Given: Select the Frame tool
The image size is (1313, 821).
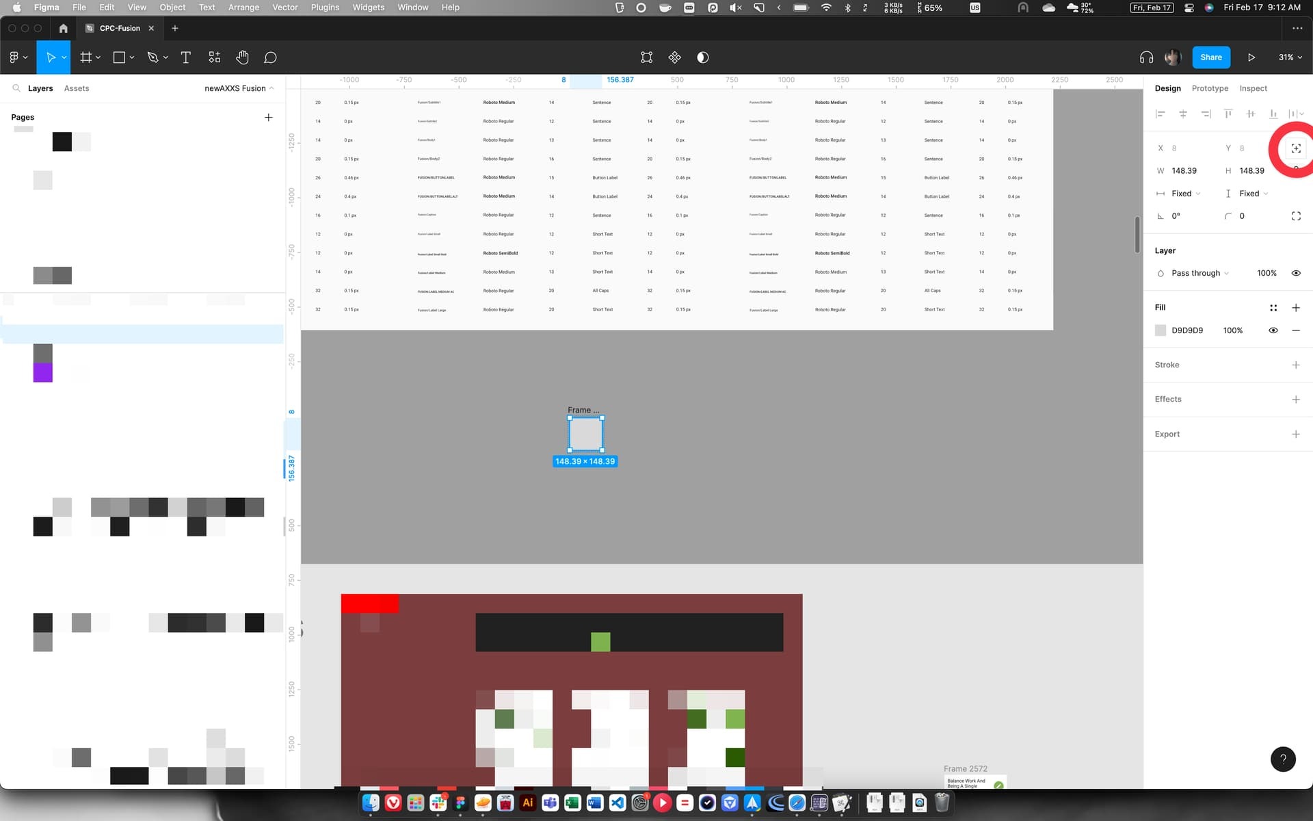Looking at the screenshot, I should click(x=85, y=57).
